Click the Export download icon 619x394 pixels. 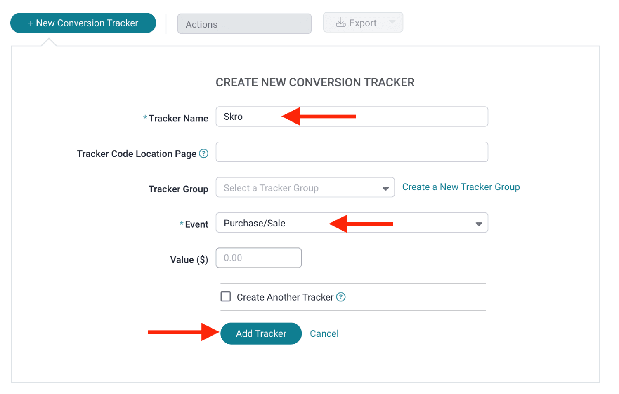click(340, 23)
